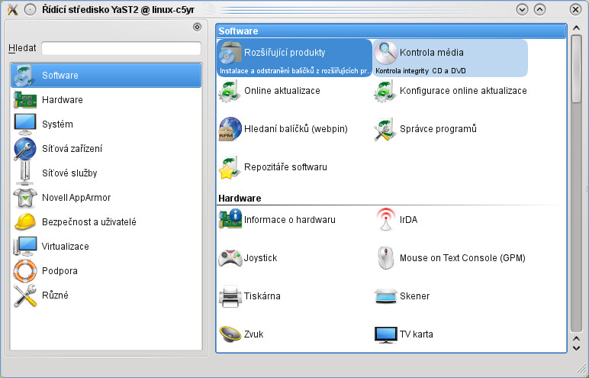Open the IrDA infrared module
This screenshot has height=378, width=589.
386,220
